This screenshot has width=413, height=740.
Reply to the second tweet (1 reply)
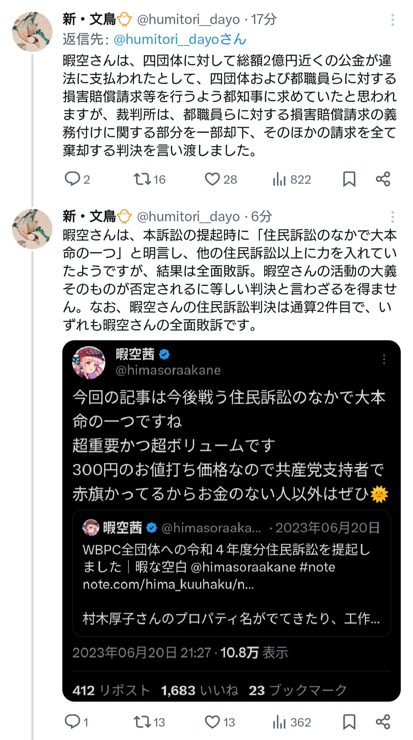(72, 722)
